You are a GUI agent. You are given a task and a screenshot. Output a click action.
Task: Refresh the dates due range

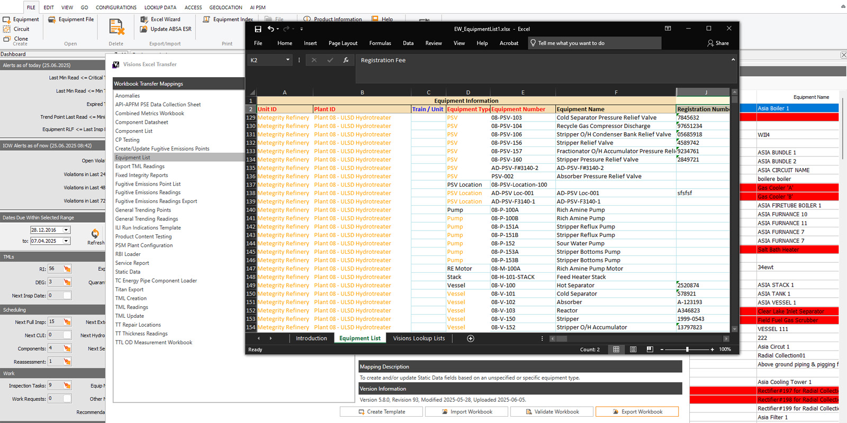[x=95, y=234]
